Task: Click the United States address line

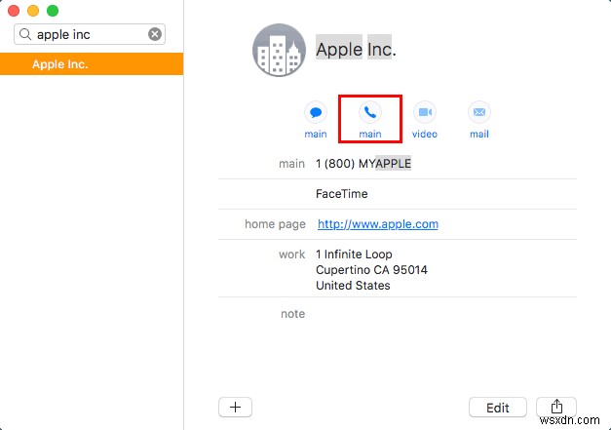Action: pos(353,286)
